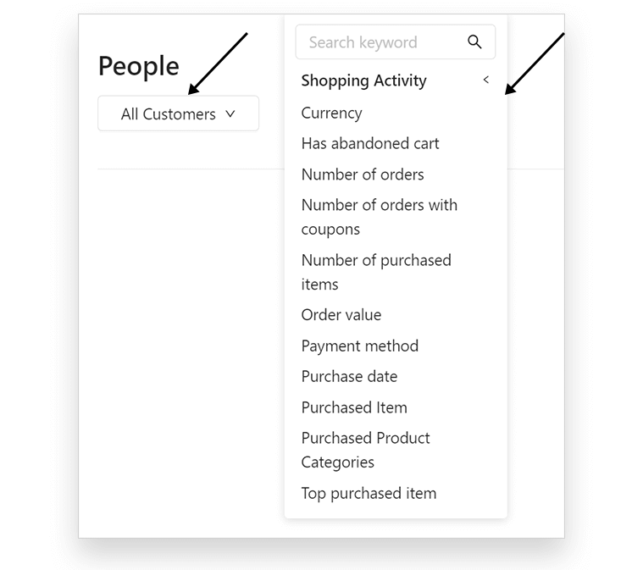The image size is (643, 570).
Task: Collapse Shopping Activity with back chevron
Action: pos(486,80)
